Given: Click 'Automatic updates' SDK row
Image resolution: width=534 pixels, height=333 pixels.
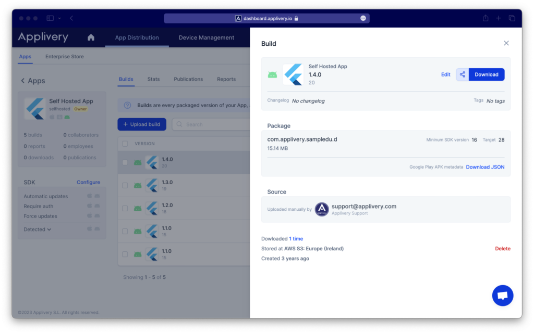Looking at the screenshot, I should pos(62,196).
